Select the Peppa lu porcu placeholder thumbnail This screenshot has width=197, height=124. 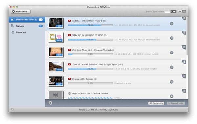tap(56, 95)
